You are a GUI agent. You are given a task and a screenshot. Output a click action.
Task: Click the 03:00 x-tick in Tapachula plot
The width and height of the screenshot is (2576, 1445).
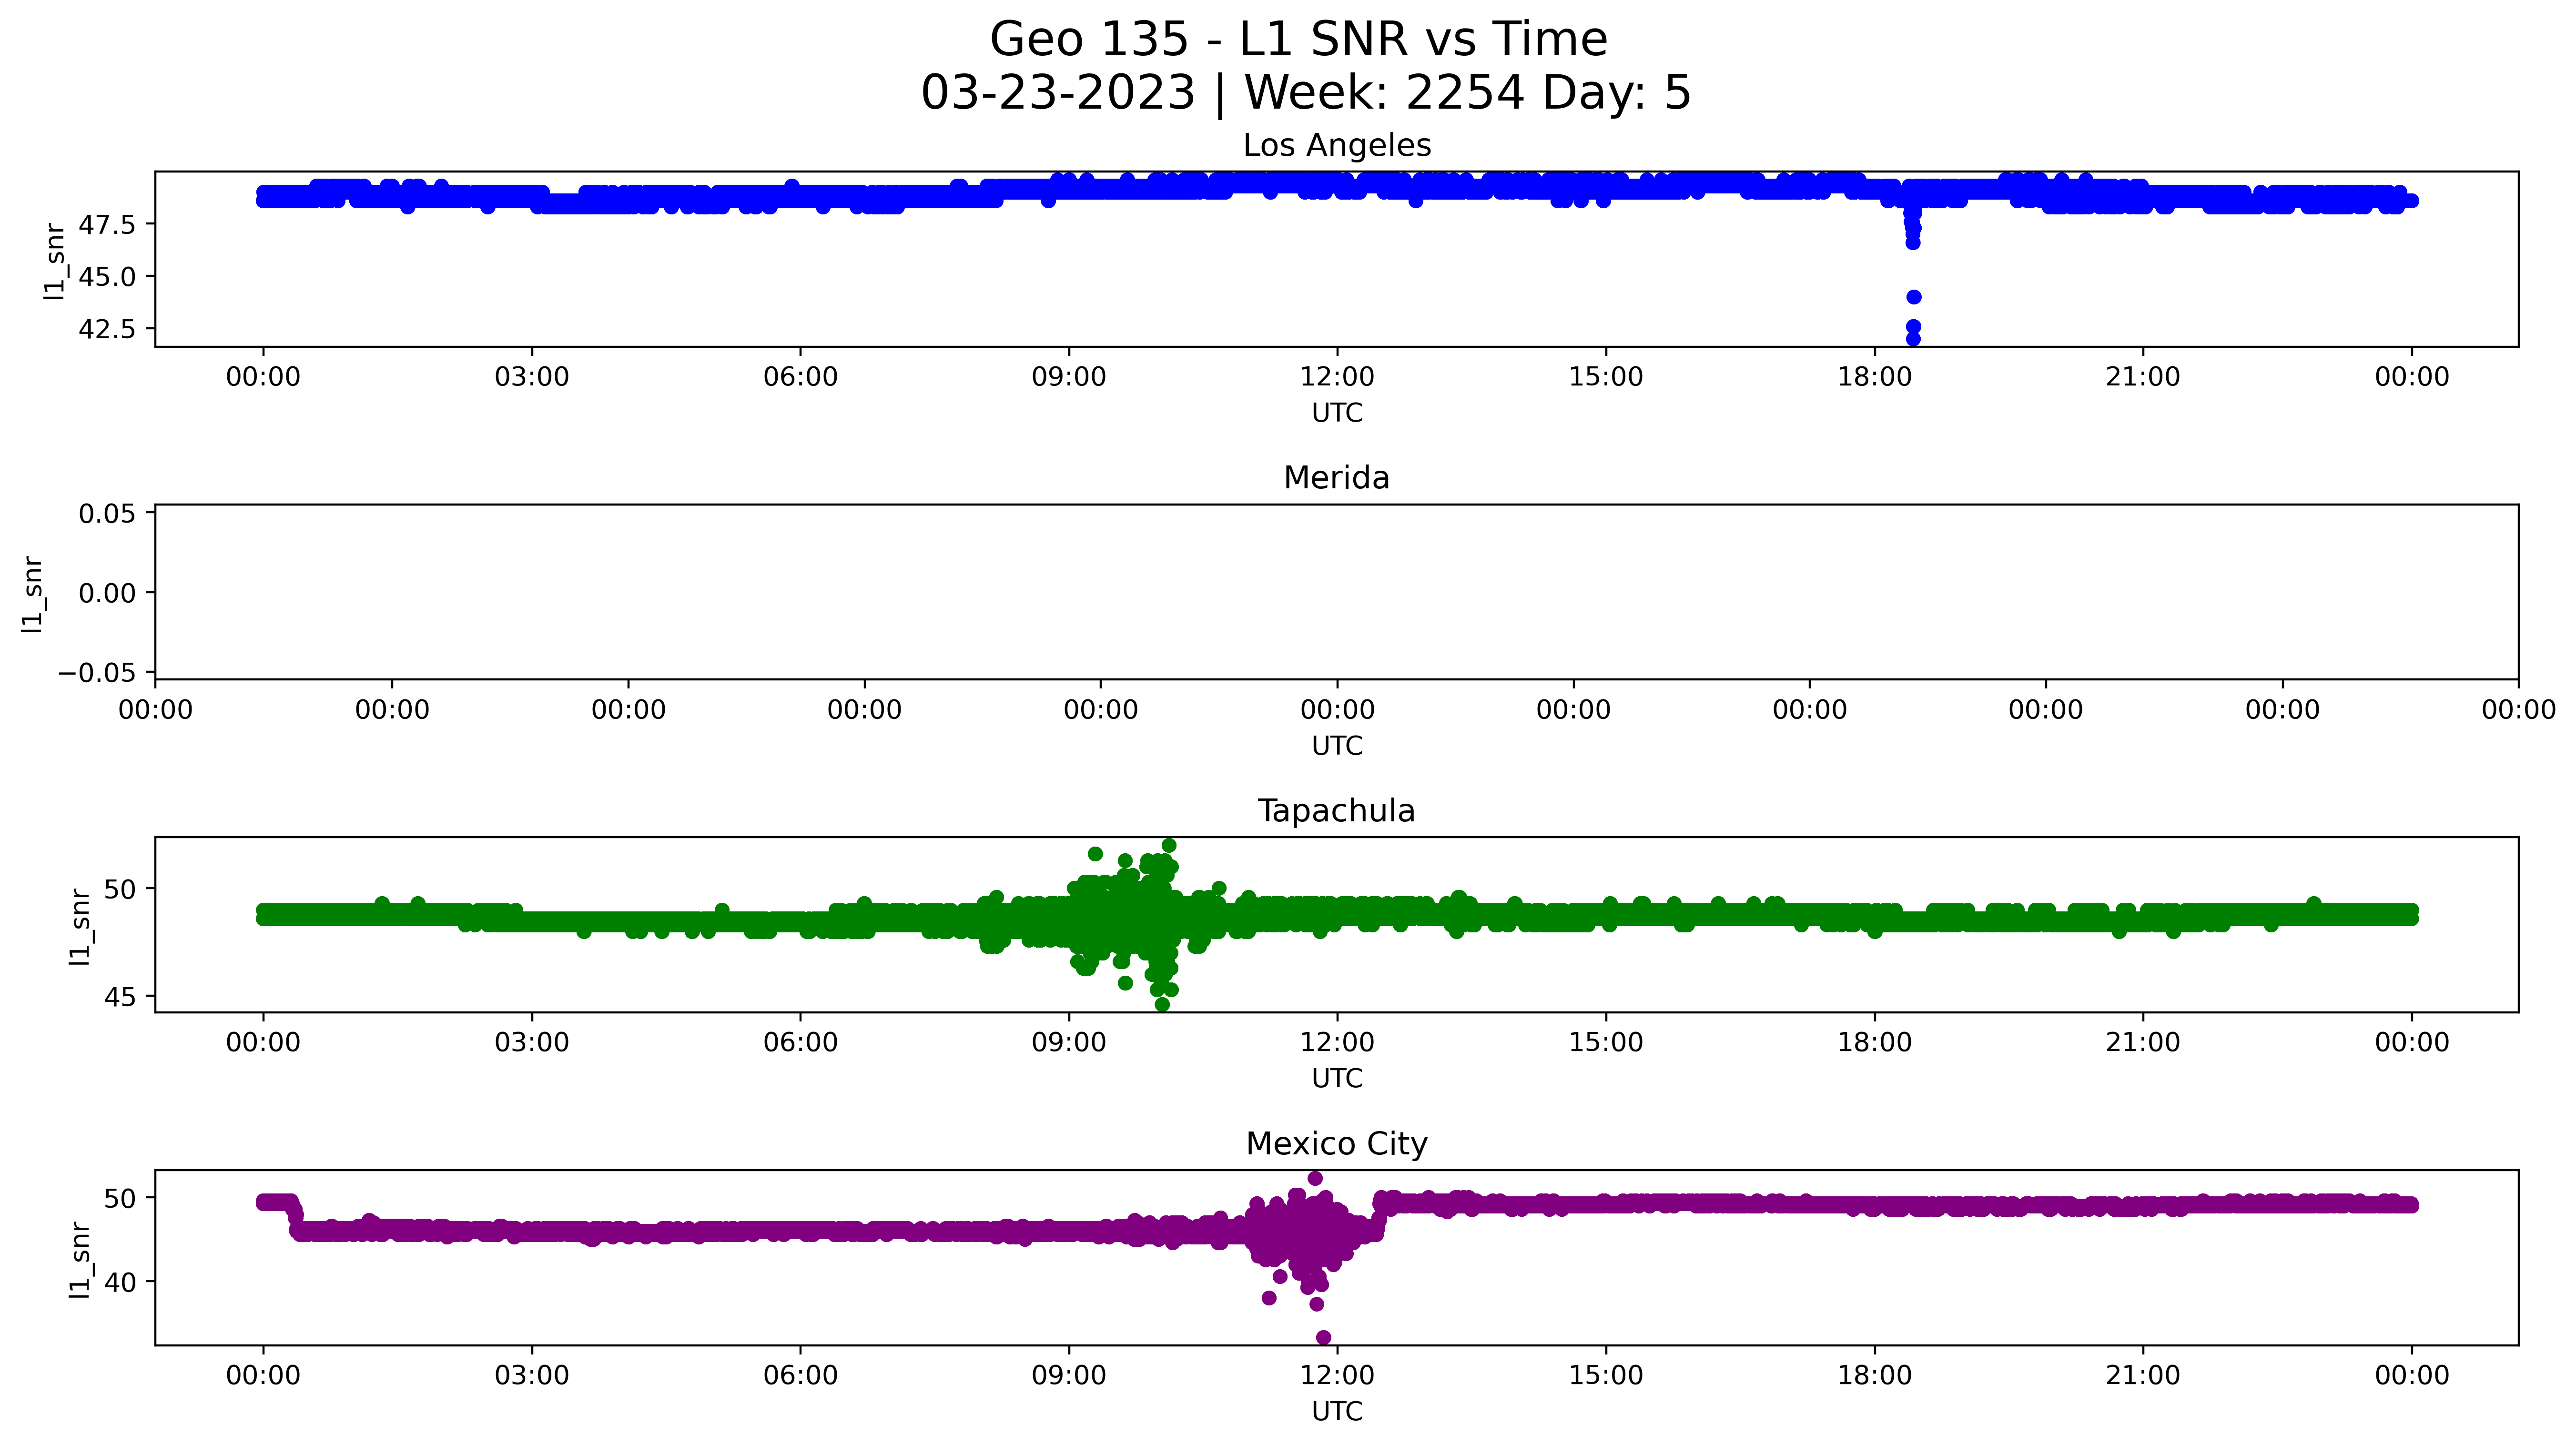(532, 1043)
